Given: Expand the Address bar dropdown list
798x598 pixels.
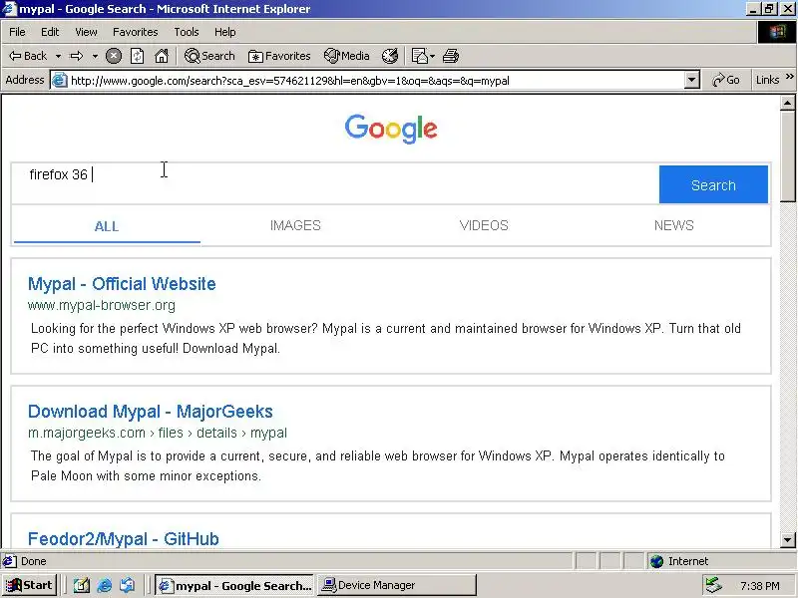Looking at the screenshot, I should click(691, 81).
